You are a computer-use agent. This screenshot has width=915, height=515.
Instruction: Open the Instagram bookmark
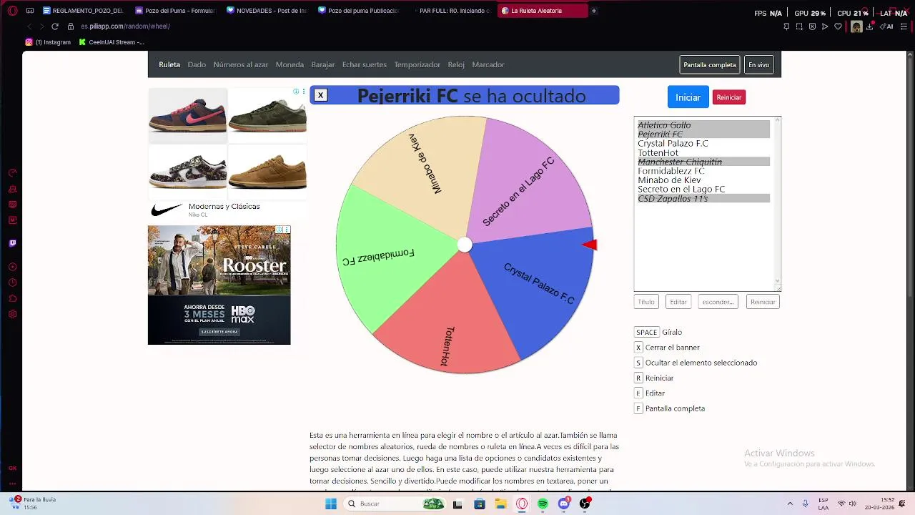pos(48,42)
